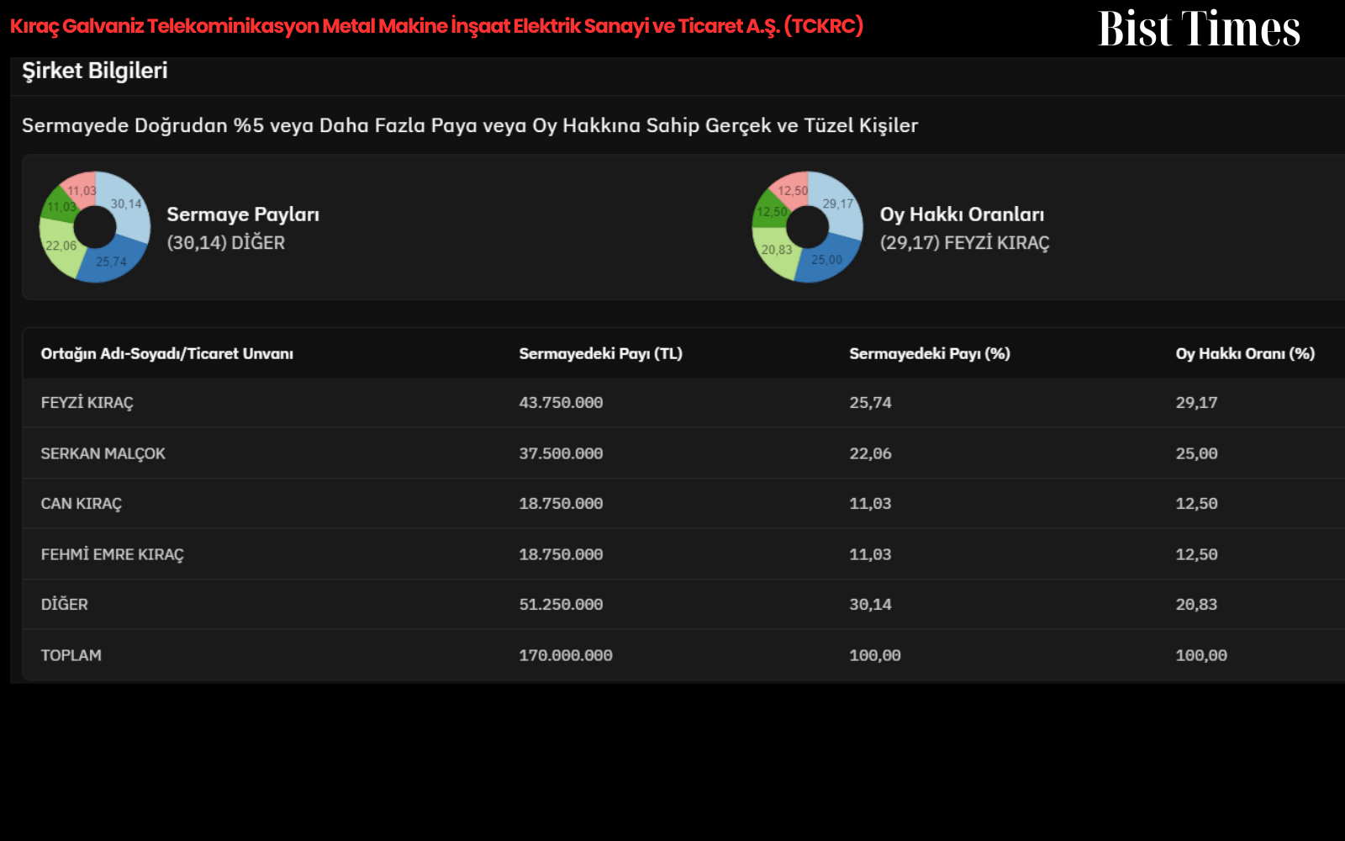Select the TOPLAM row label
This screenshot has width=1345, height=841.
point(71,655)
